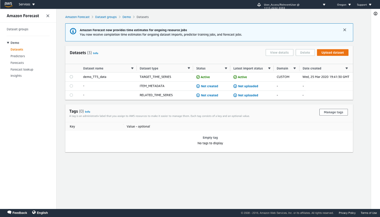Open Dataset groups in the sidebar
The height and width of the screenshot is (217, 380).
(x=18, y=29)
